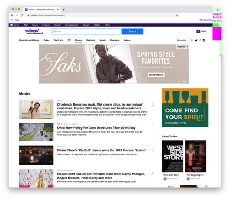Open Yahoo's Twitter page via bird icon
This screenshot has width=230, height=199.
click(x=196, y=40)
